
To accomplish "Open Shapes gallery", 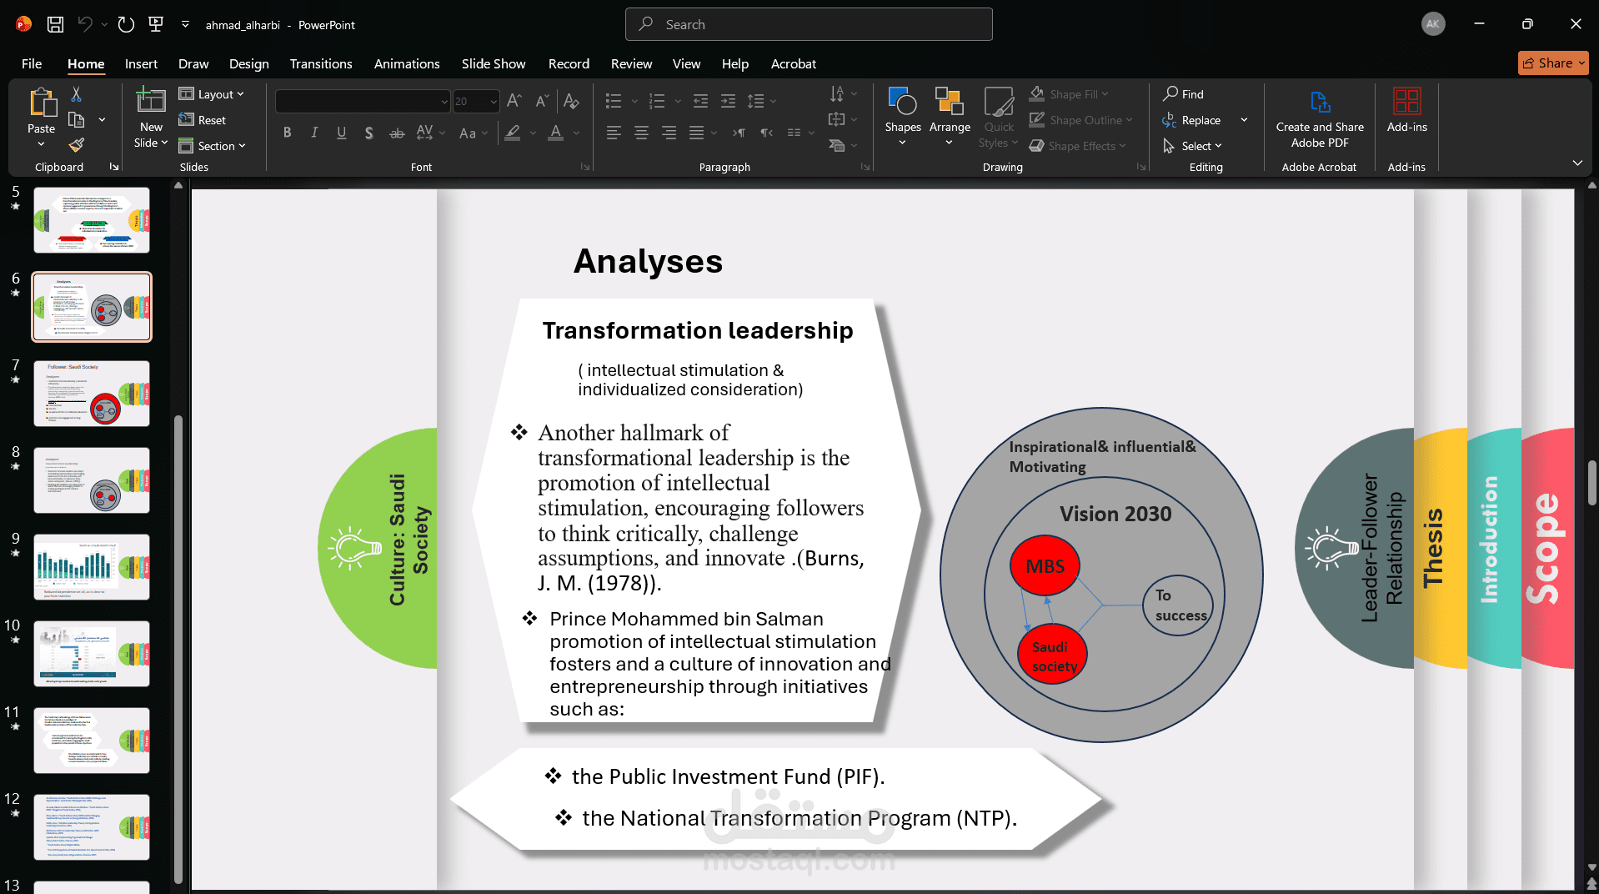I will click(x=903, y=117).
